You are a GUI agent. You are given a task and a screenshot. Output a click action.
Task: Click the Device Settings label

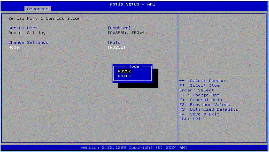click(28, 33)
